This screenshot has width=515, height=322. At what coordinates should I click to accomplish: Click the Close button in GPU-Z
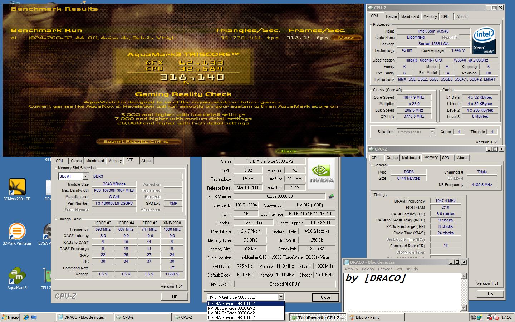coord(325,297)
